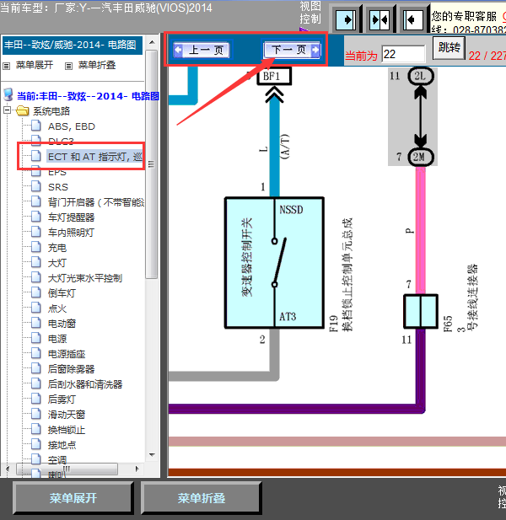Open the 大灯 circuit item

click(x=57, y=263)
